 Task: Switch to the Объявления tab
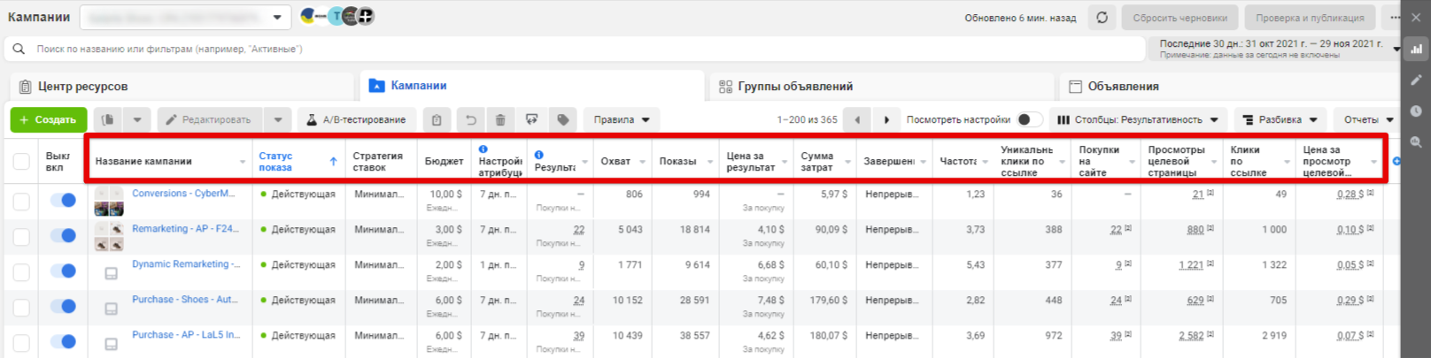pos(1122,87)
